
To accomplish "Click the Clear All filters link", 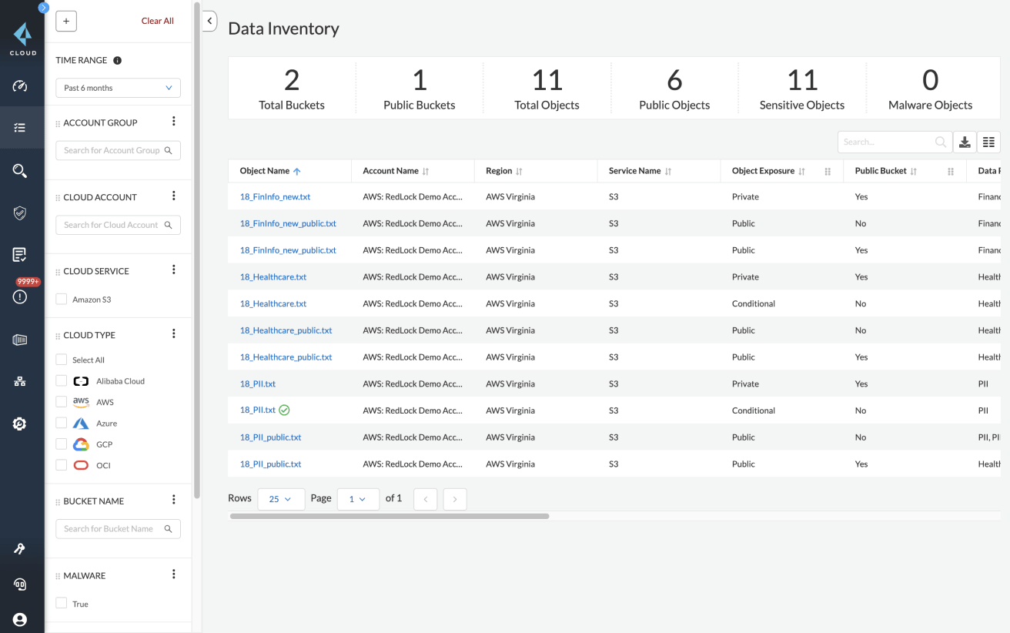I will point(157,21).
